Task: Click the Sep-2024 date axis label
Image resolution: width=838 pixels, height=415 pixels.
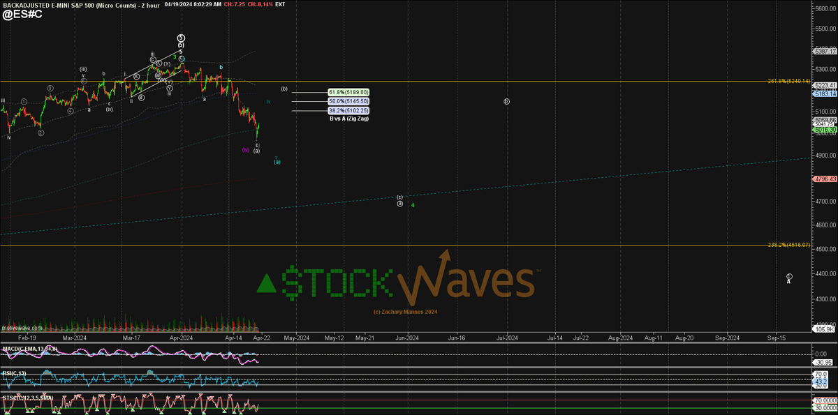Action: pos(727,338)
